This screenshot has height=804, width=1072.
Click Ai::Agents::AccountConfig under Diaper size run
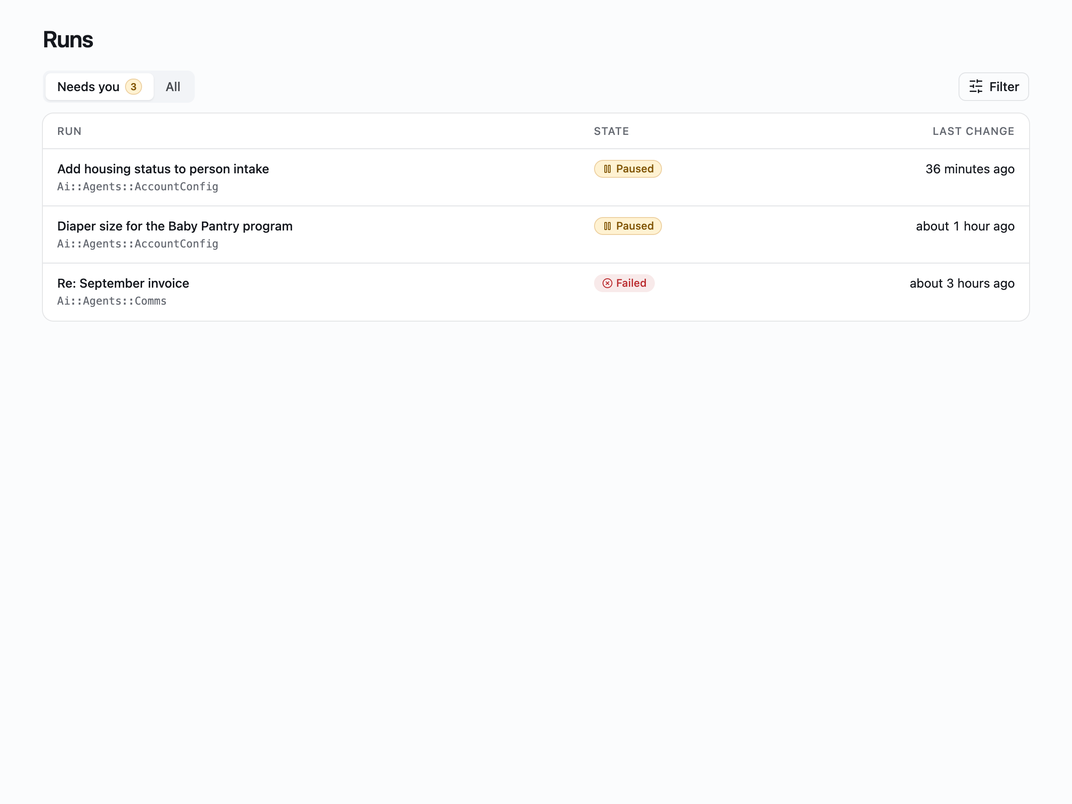[x=138, y=244]
